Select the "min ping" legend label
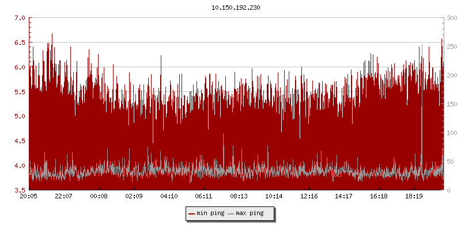461x230 pixels. point(210,213)
